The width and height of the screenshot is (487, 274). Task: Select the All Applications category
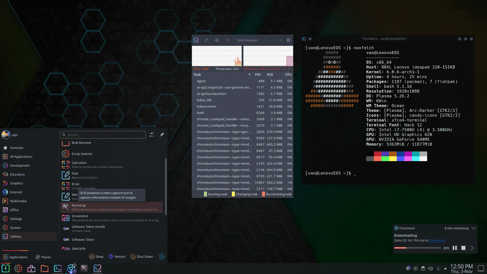[x=29, y=157]
